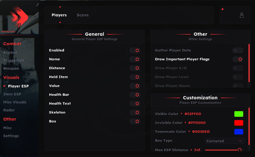Viewport: 255px width, 157px height.
Task: Click the green Visible Color swatch
Action: pos(238,114)
